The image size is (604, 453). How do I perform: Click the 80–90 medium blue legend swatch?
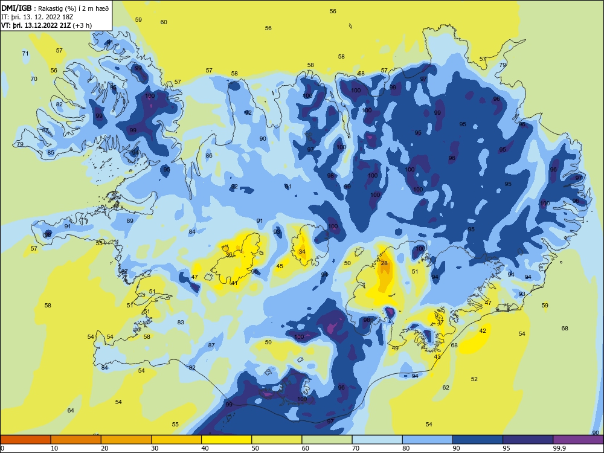click(428, 440)
